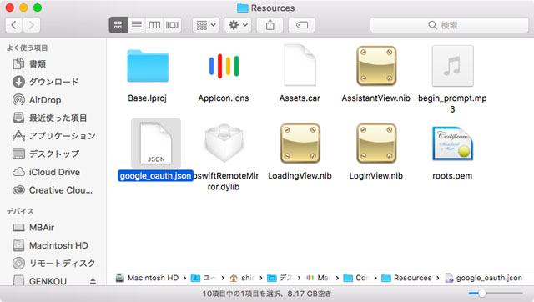The height and width of the screenshot is (302, 534).
Task: Select the Base.lproj folder
Action: (x=148, y=66)
